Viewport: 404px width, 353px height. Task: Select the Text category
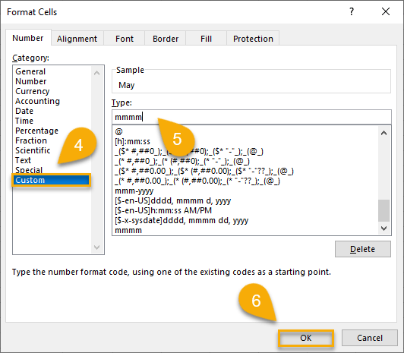(x=23, y=160)
